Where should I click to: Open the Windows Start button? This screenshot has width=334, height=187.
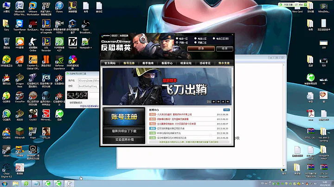(x=5, y=184)
